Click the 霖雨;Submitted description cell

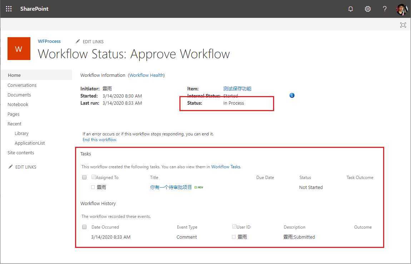point(299,237)
